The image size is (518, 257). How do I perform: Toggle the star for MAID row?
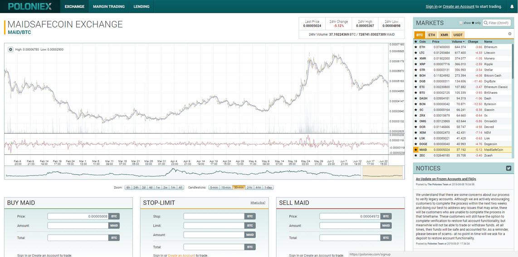pyautogui.click(x=415, y=150)
